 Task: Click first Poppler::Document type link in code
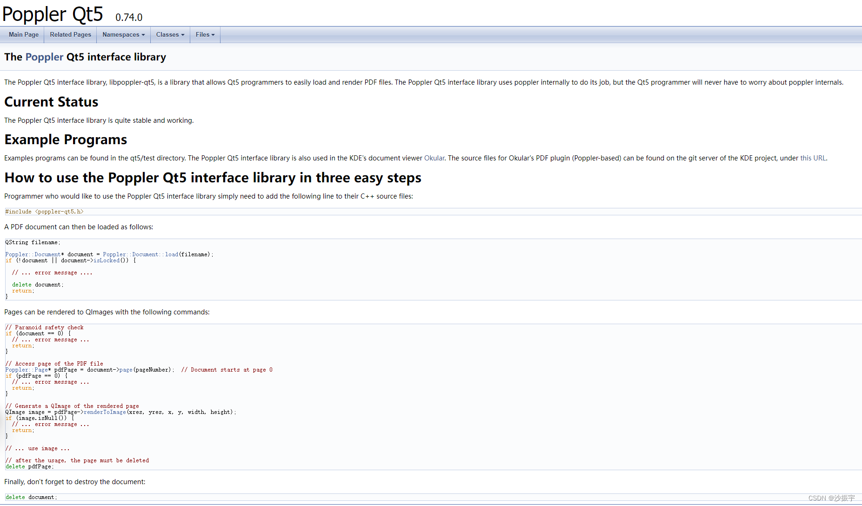coord(33,254)
